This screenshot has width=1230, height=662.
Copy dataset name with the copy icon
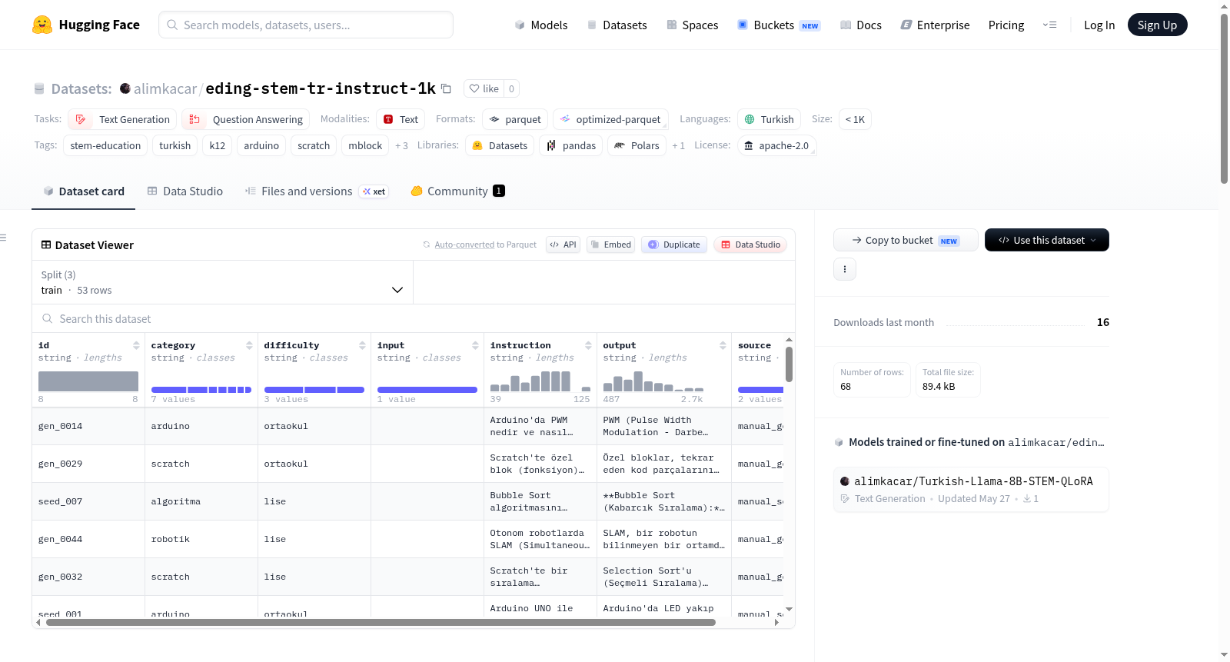pos(446,88)
